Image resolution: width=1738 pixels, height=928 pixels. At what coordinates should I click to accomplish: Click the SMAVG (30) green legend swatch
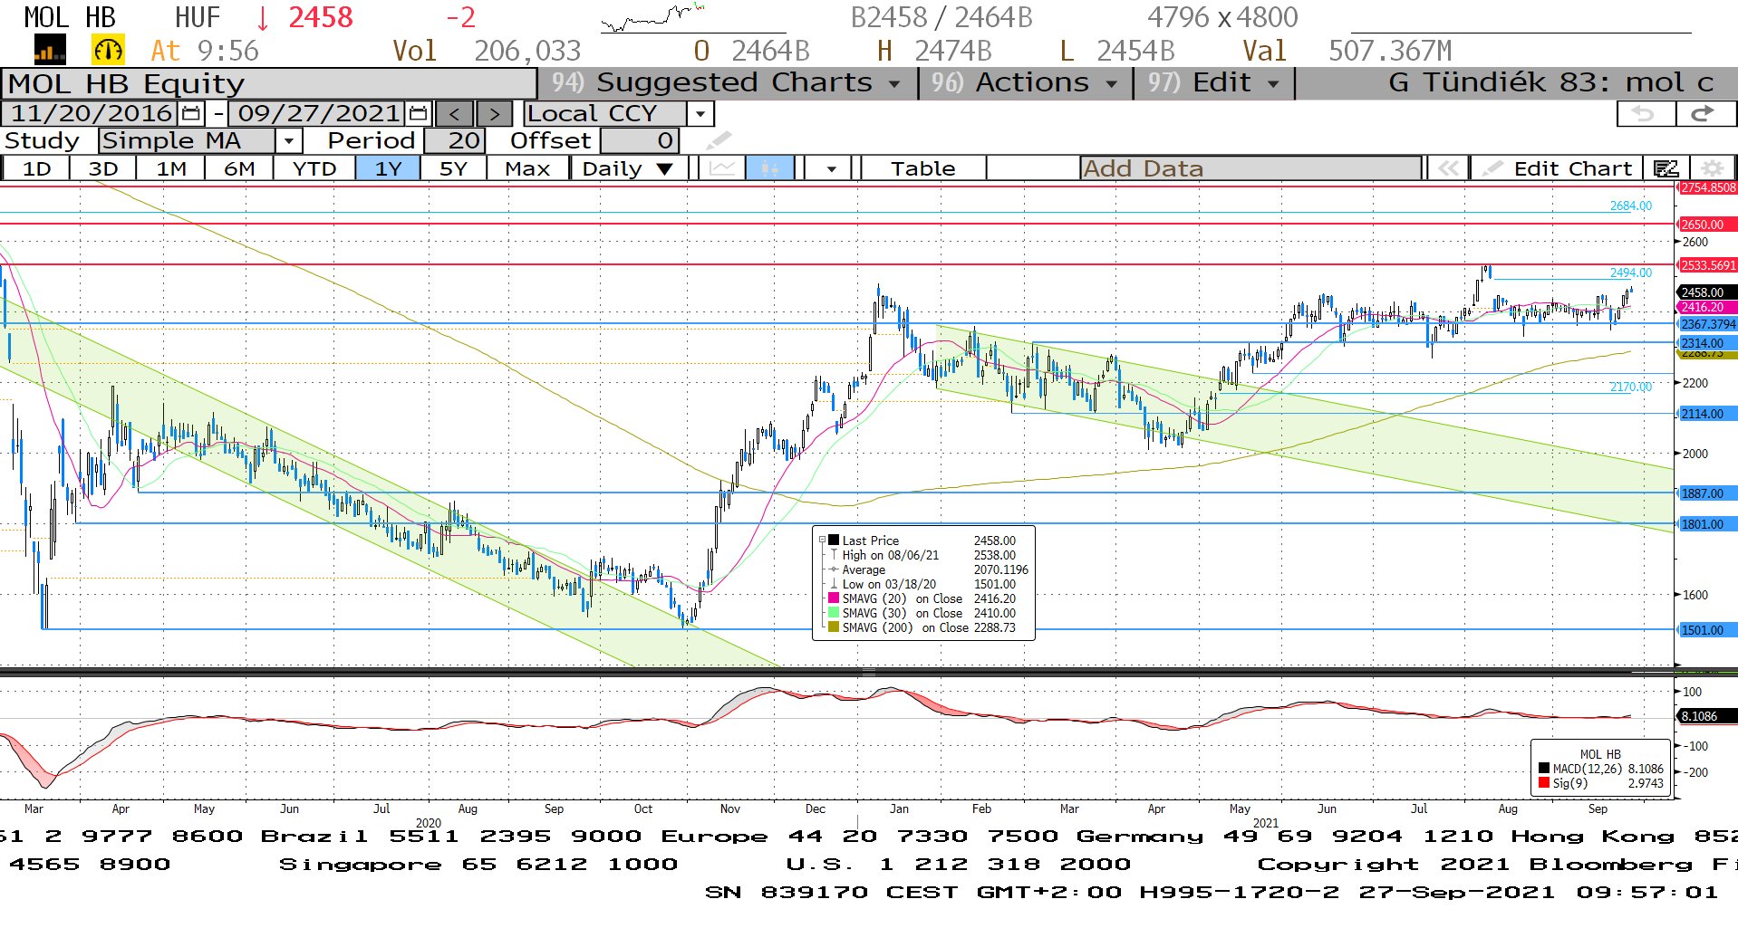click(834, 613)
